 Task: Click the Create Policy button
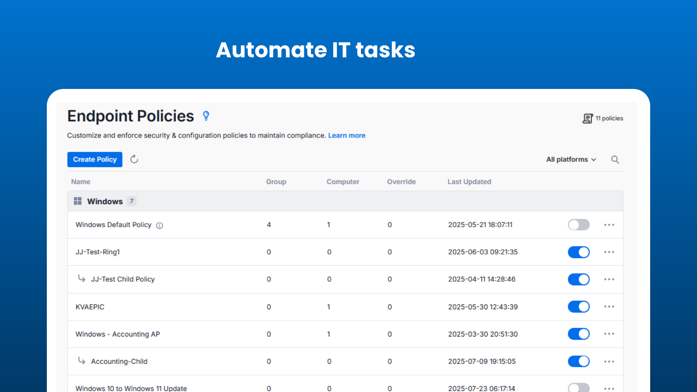pos(94,159)
